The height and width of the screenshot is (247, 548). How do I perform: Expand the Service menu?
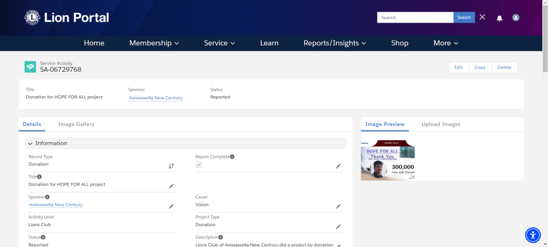click(219, 43)
